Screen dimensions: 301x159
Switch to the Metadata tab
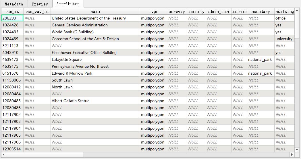click(14, 4)
